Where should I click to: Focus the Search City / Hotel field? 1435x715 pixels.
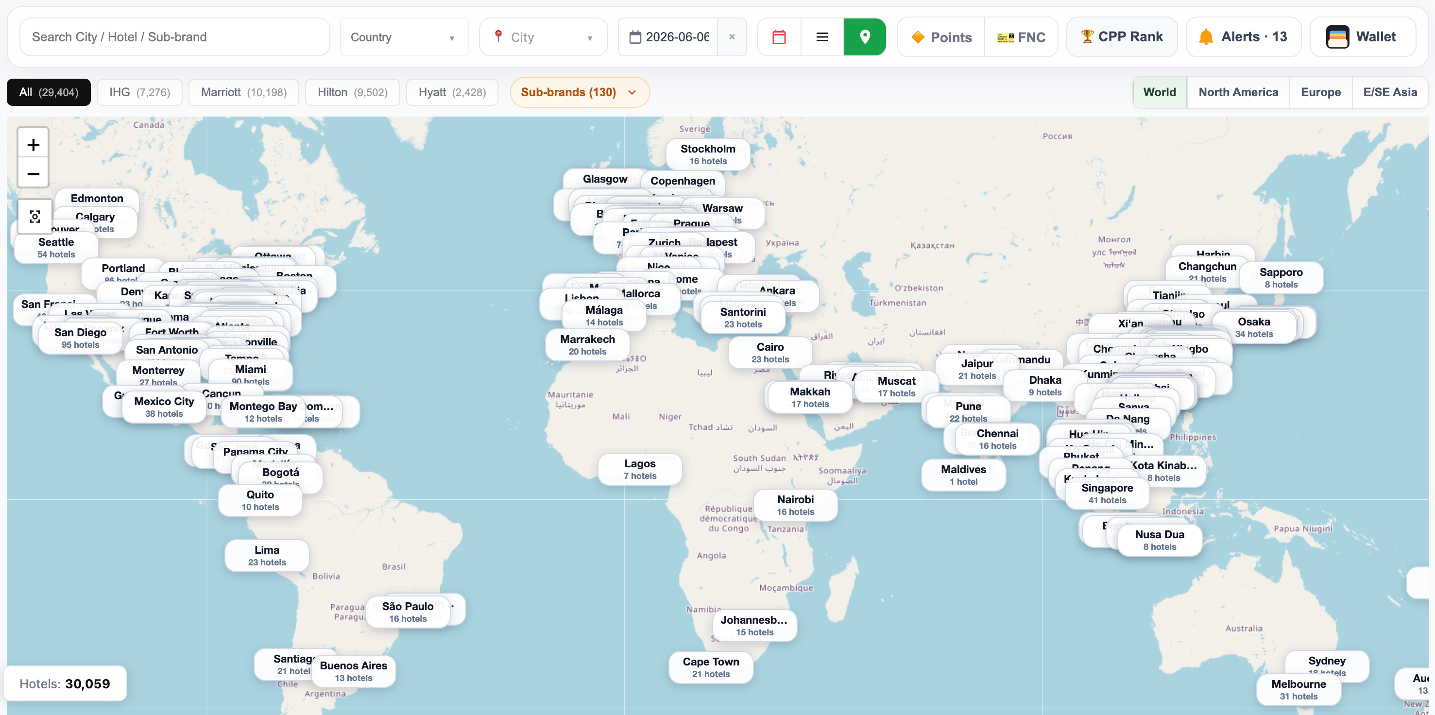coord(175,37)
